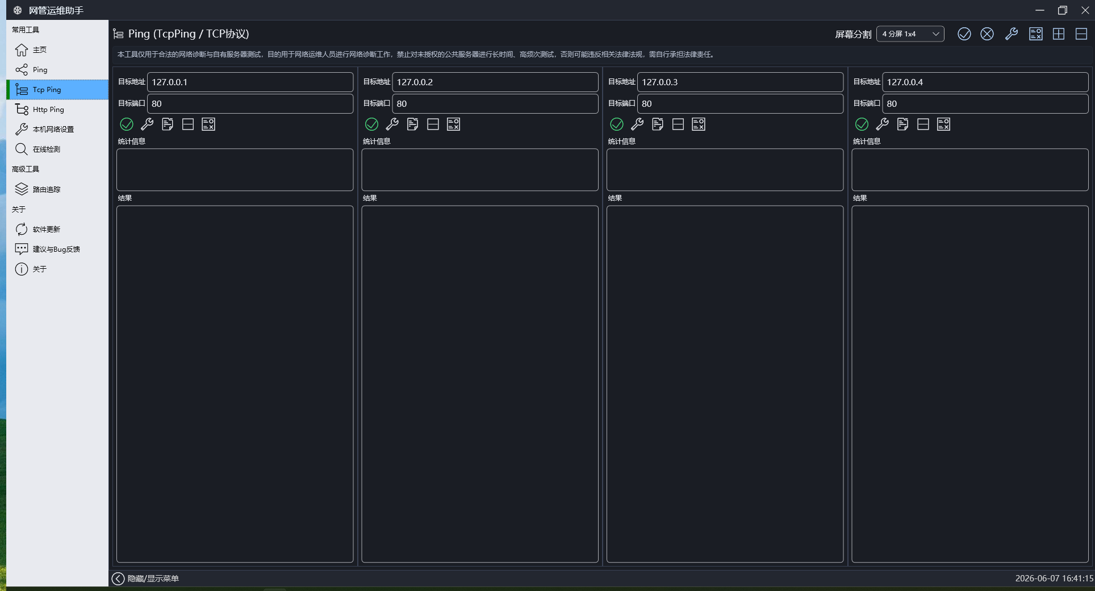Click the Ping (TcpPing / TCP协议) title
Image resolution: width=1095 pixels, height=591 pixels.
189,34
